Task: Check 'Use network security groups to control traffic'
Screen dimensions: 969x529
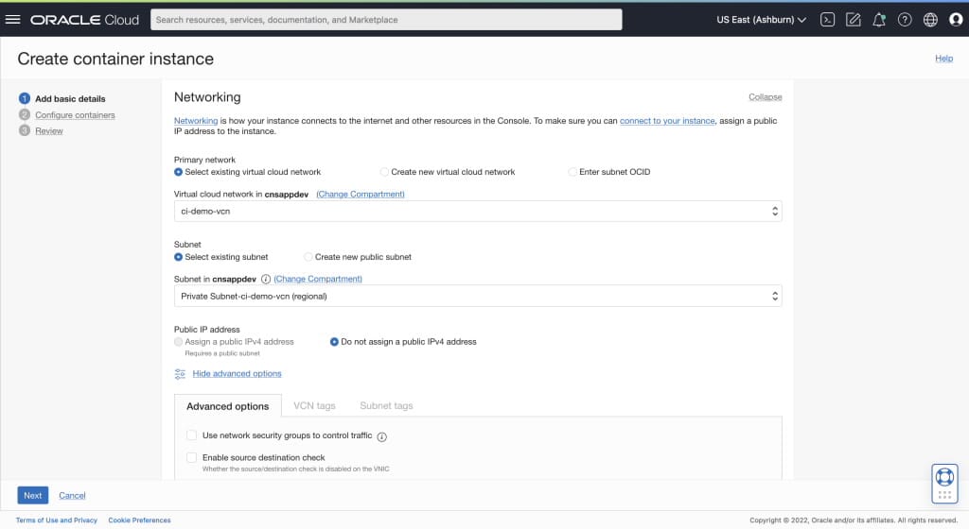Action: click(192, 435)
